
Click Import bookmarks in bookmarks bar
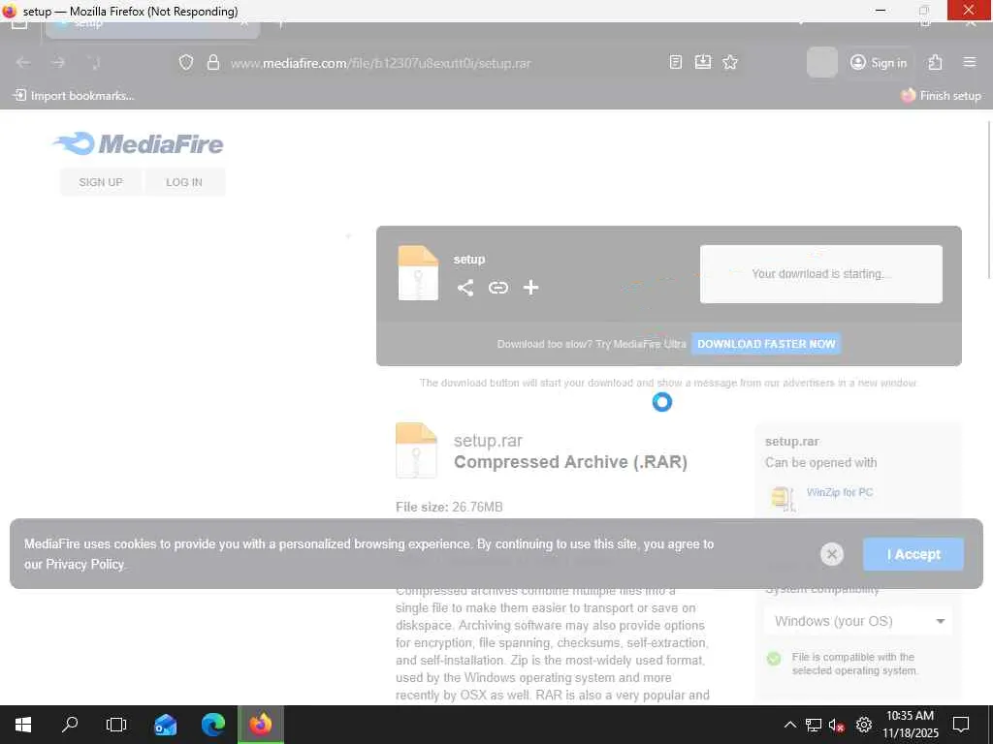pos(74,96)
